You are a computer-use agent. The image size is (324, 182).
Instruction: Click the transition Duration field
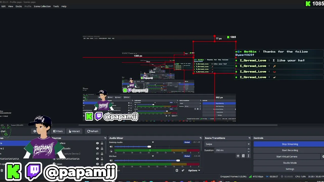231,150
